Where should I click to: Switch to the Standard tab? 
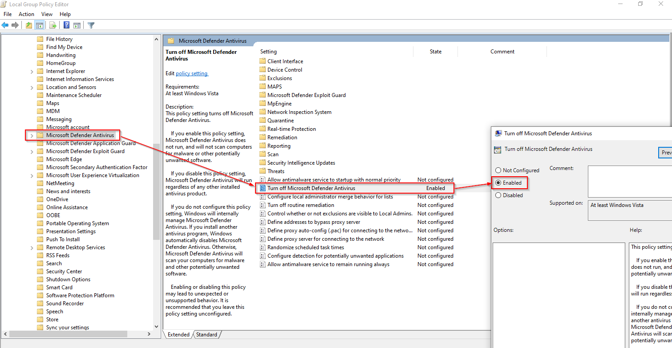(206, 335)
